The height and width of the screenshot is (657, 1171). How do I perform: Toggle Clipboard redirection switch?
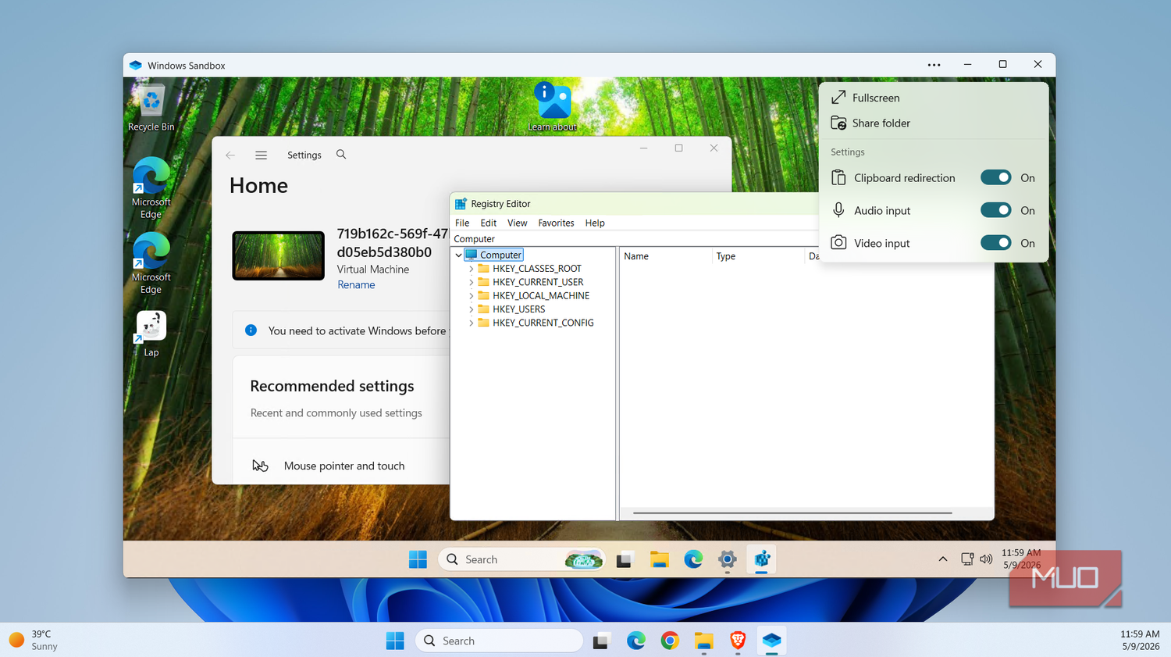pos(995,177)
